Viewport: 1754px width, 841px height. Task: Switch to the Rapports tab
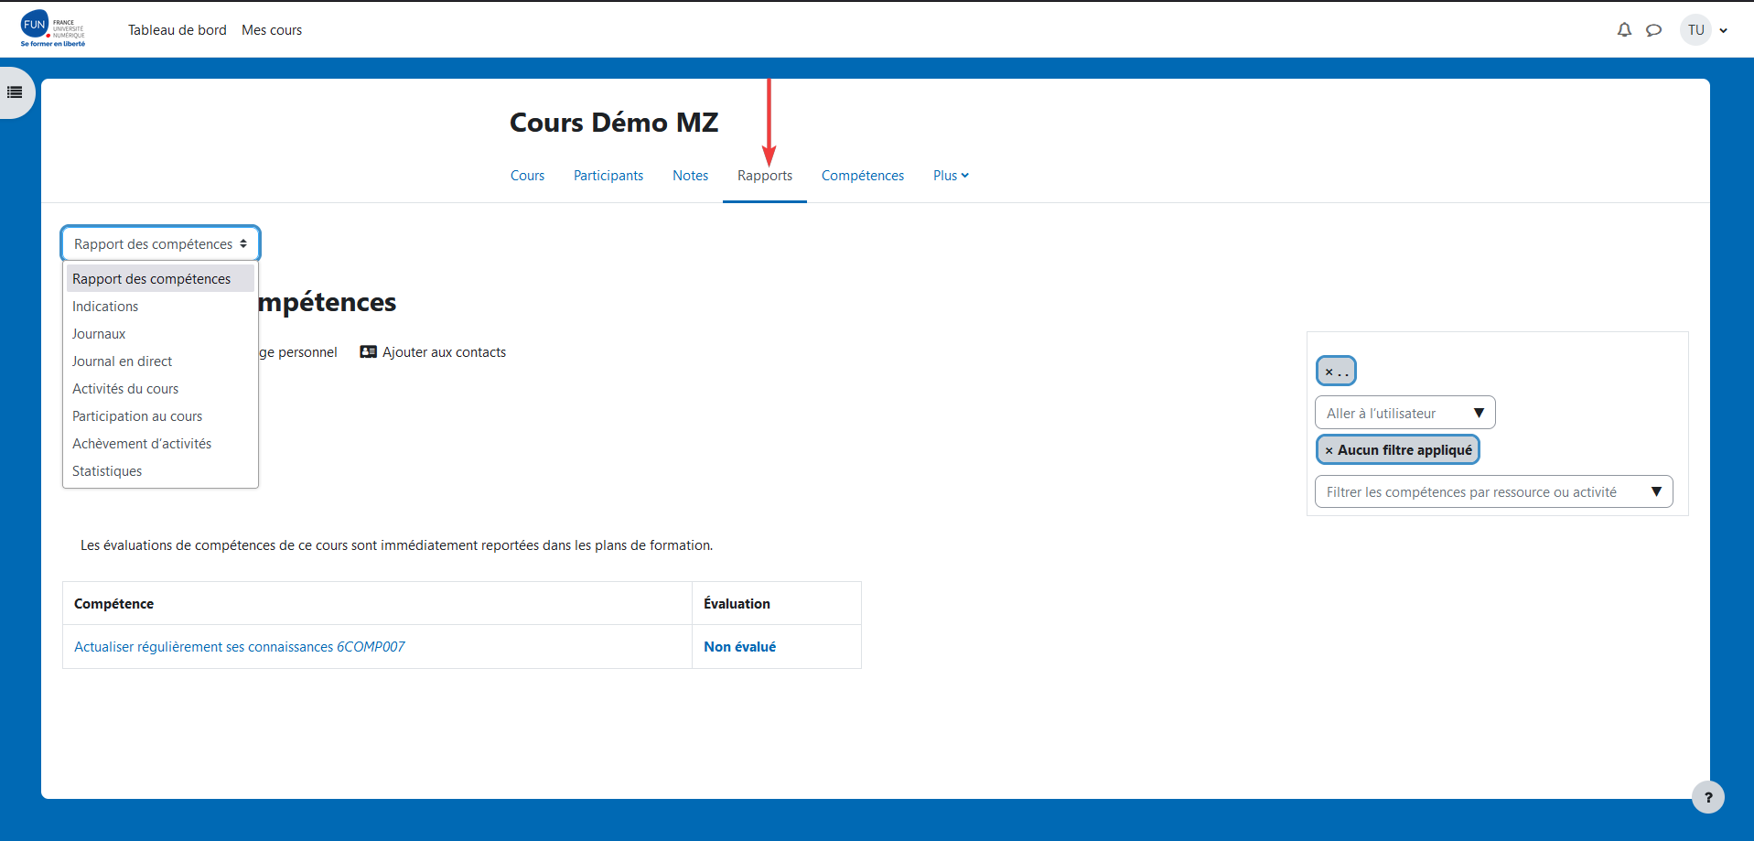(x=765, y=176)
